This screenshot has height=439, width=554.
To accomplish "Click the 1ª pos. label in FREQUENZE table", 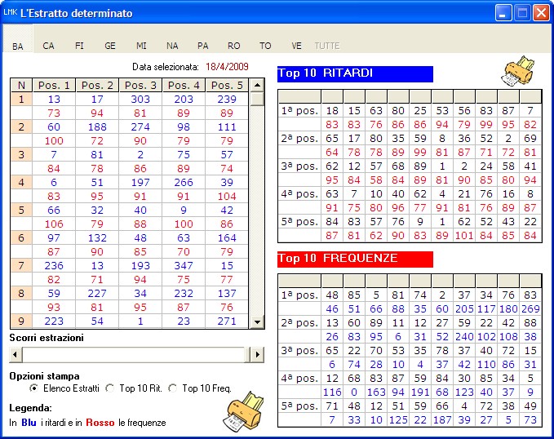I will pyautogui.click(x=299, y=295).
